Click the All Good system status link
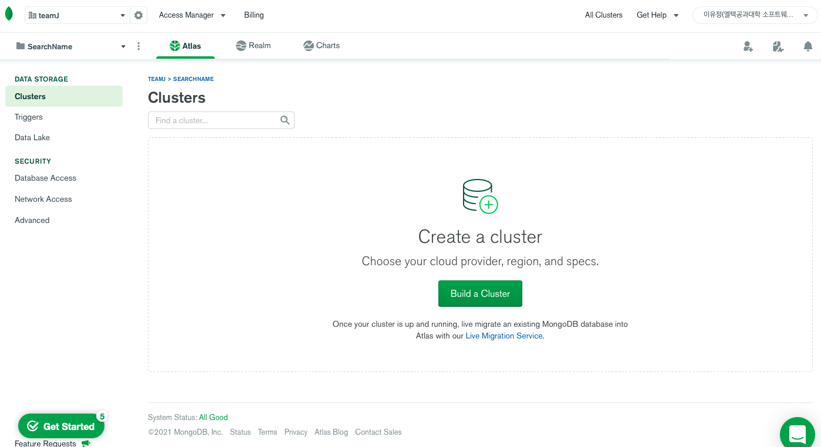This screenshot has width=821, height=447. pyautogui.click(x=214, y=418)
